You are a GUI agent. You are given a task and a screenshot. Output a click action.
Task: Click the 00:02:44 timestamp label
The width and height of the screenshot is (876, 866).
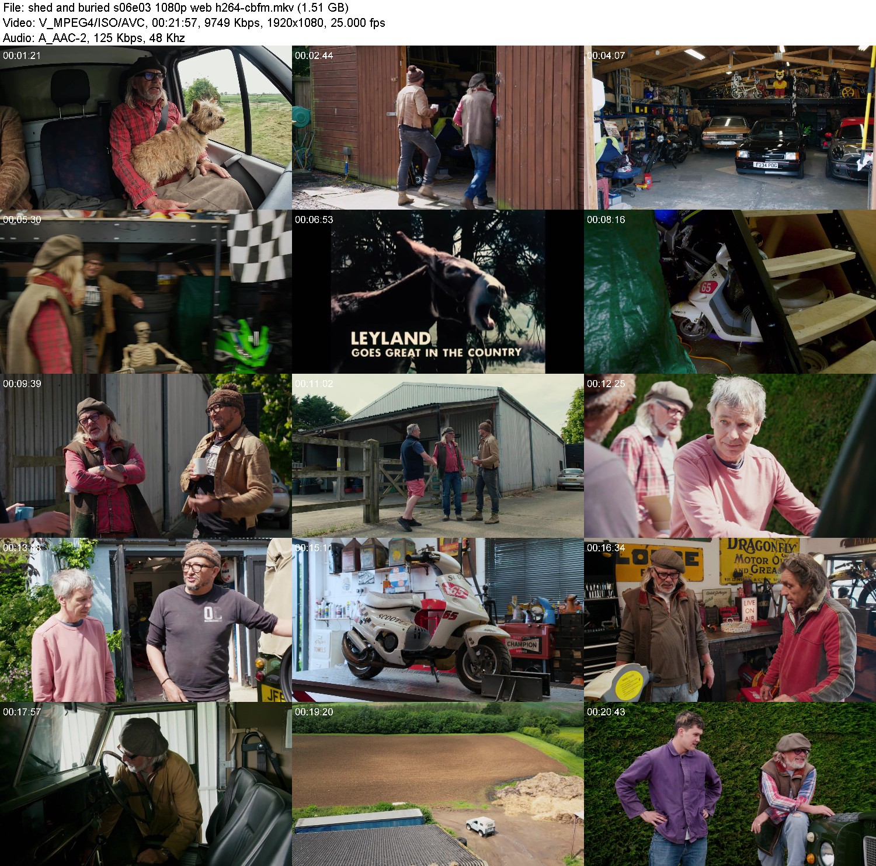tap(314, 55)
